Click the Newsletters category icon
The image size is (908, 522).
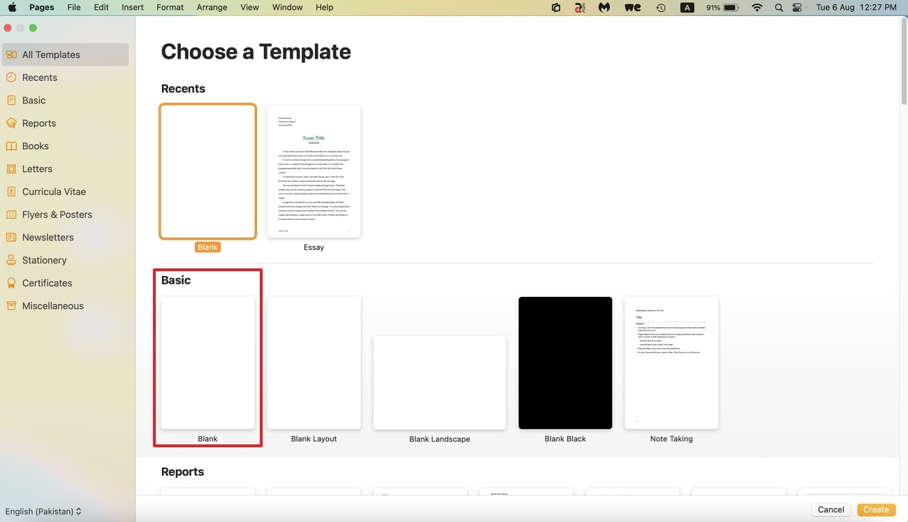pyautogui.click(x=11, y=237)
